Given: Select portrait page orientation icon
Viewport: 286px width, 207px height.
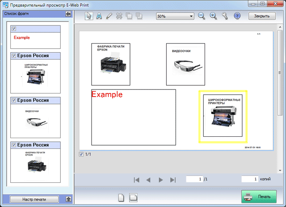Looking at the screenshot, I should pyautogui.click(x=121, y=197).
